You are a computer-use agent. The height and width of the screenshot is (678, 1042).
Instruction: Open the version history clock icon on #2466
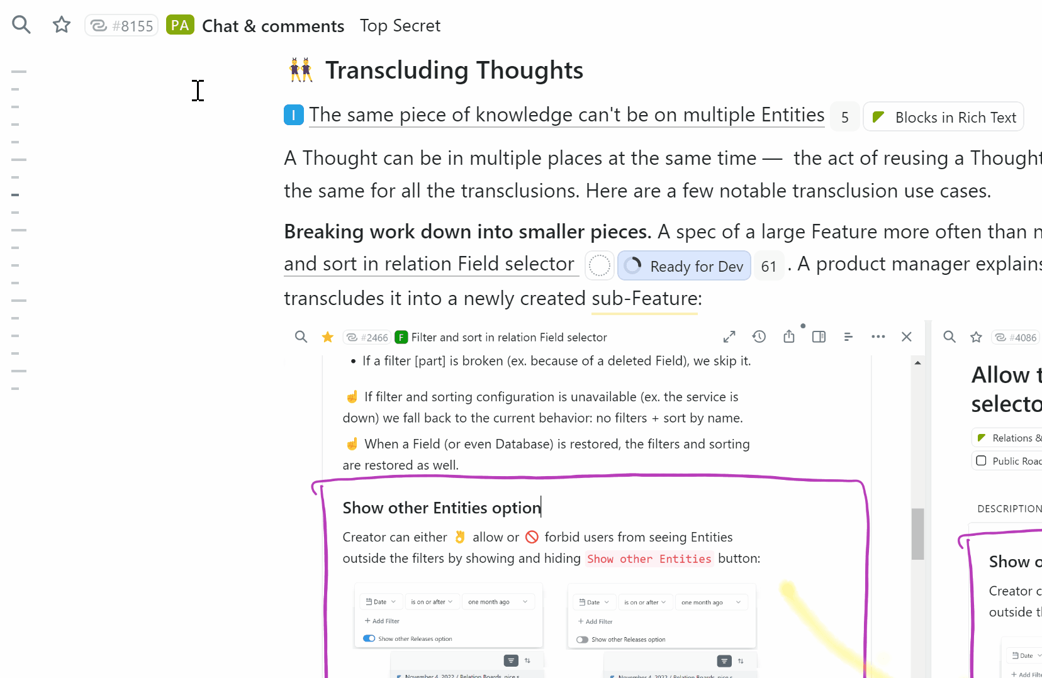point(759,336)
